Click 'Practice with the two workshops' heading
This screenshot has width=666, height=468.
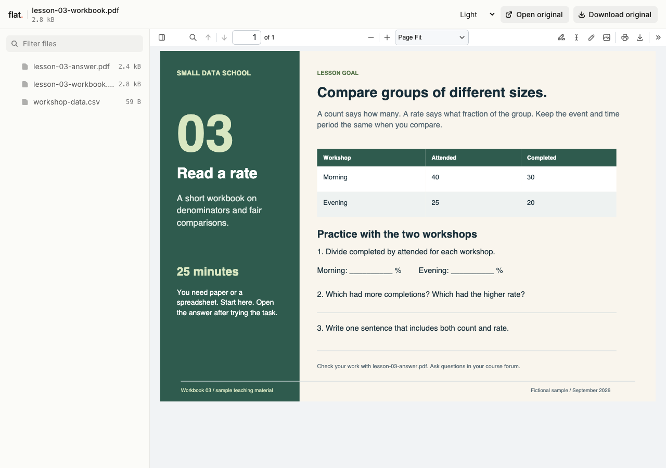[x=397, y=234]
